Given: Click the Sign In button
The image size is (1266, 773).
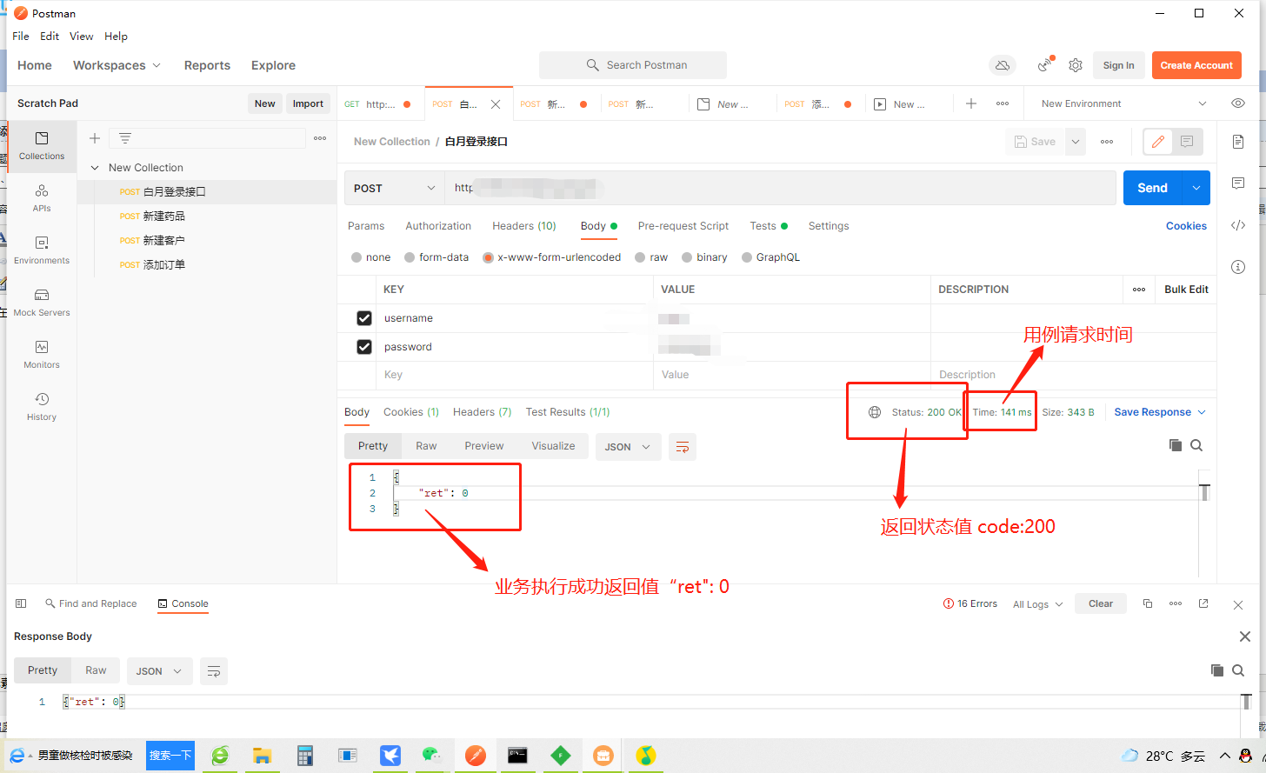Looking at the screenshot, I should [1118, 65].
